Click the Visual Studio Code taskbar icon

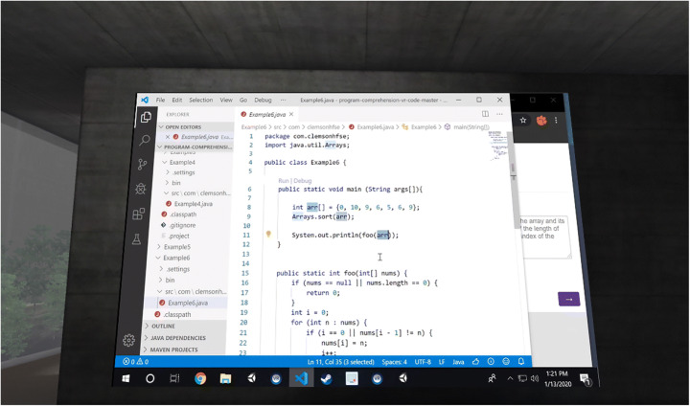click(x=301, y=378)
